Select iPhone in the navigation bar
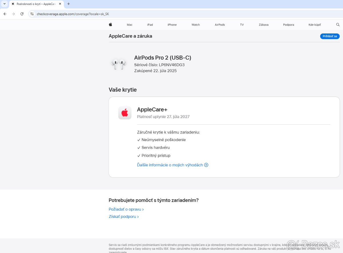This screenshot has width=343, height=253. (172, 25)
